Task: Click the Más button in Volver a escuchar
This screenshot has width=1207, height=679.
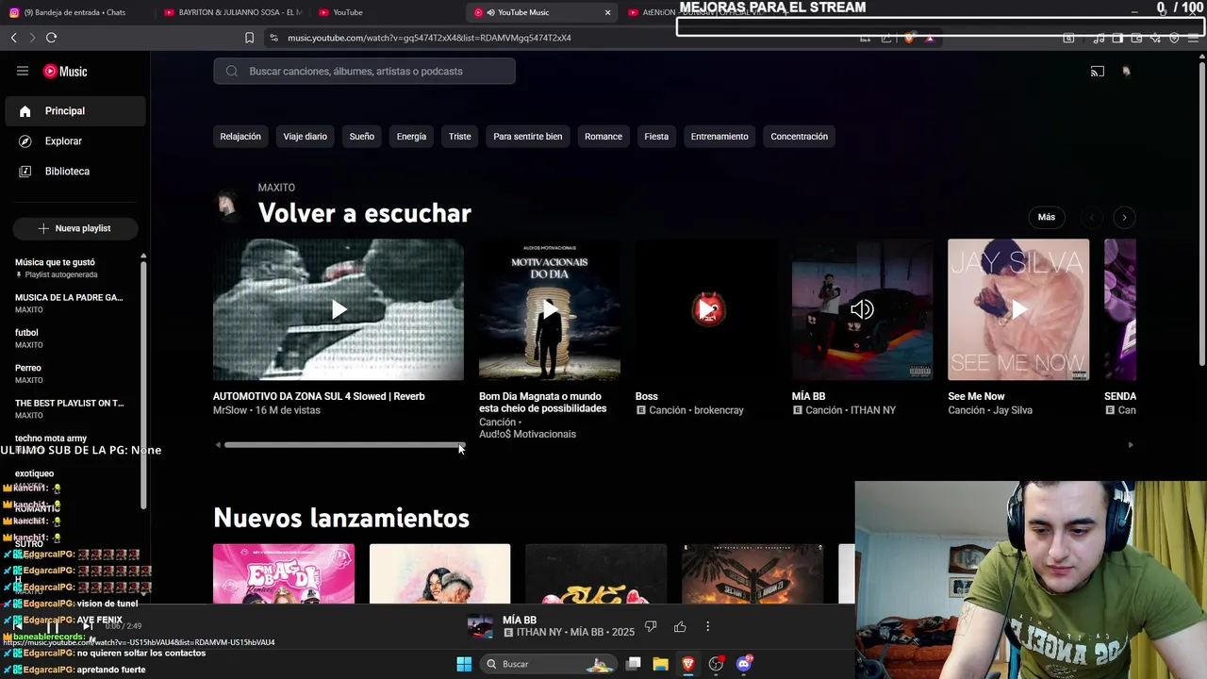Action: [1047, 217]
